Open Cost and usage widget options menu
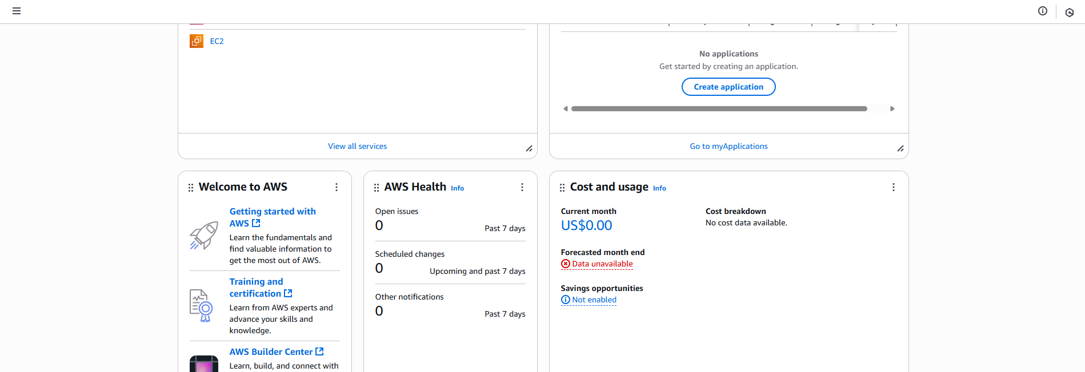This screenshot has width=1085, height=372. [894, 187]
